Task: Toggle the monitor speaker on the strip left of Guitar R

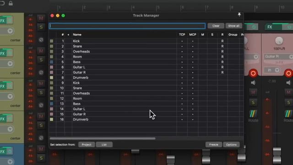Action: 253,82
